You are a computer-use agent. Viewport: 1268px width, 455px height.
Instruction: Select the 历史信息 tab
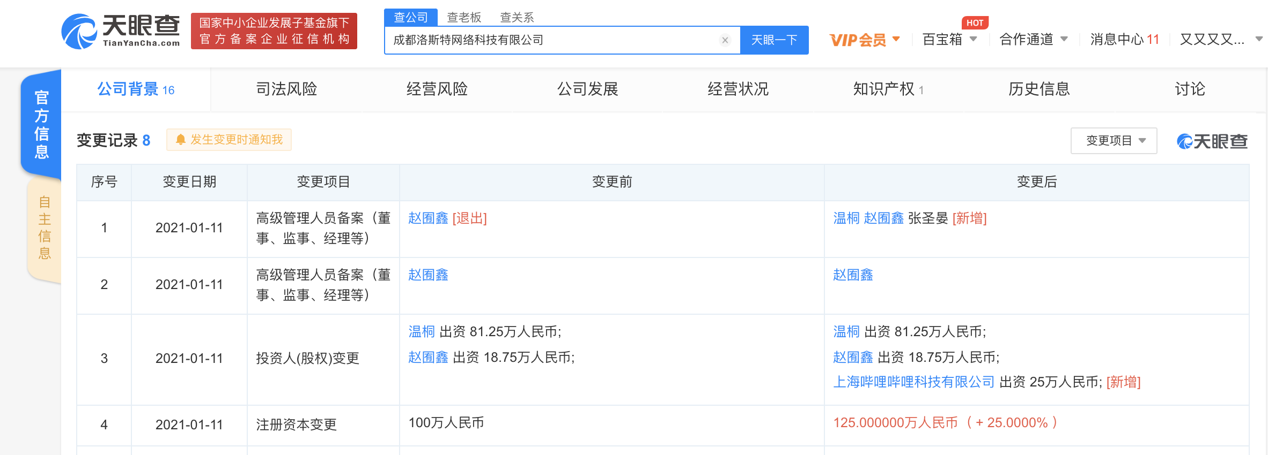(x=1039, y=89)
